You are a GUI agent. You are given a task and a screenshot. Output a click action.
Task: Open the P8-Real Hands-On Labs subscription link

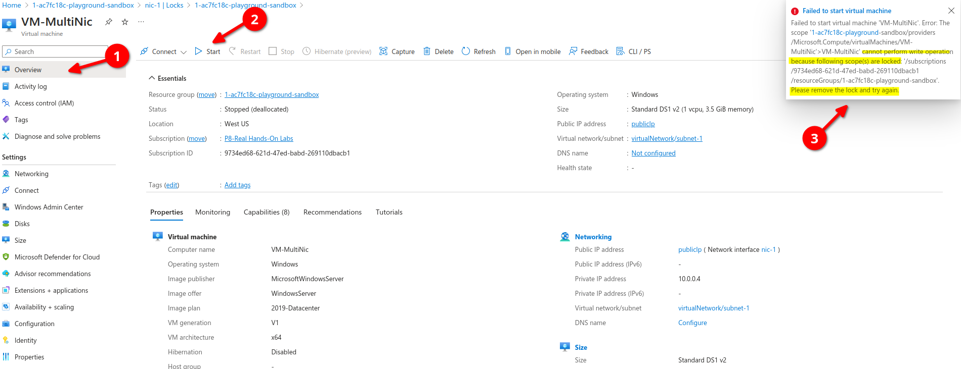pos(258,139)
